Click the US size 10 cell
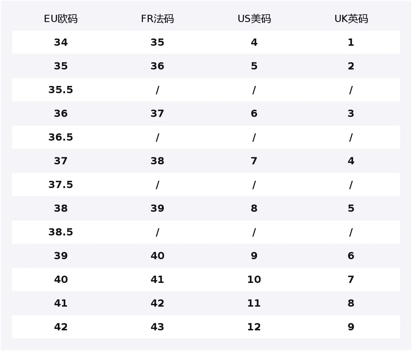This screenshot has width=412, height=351. (x=254, y=280)
